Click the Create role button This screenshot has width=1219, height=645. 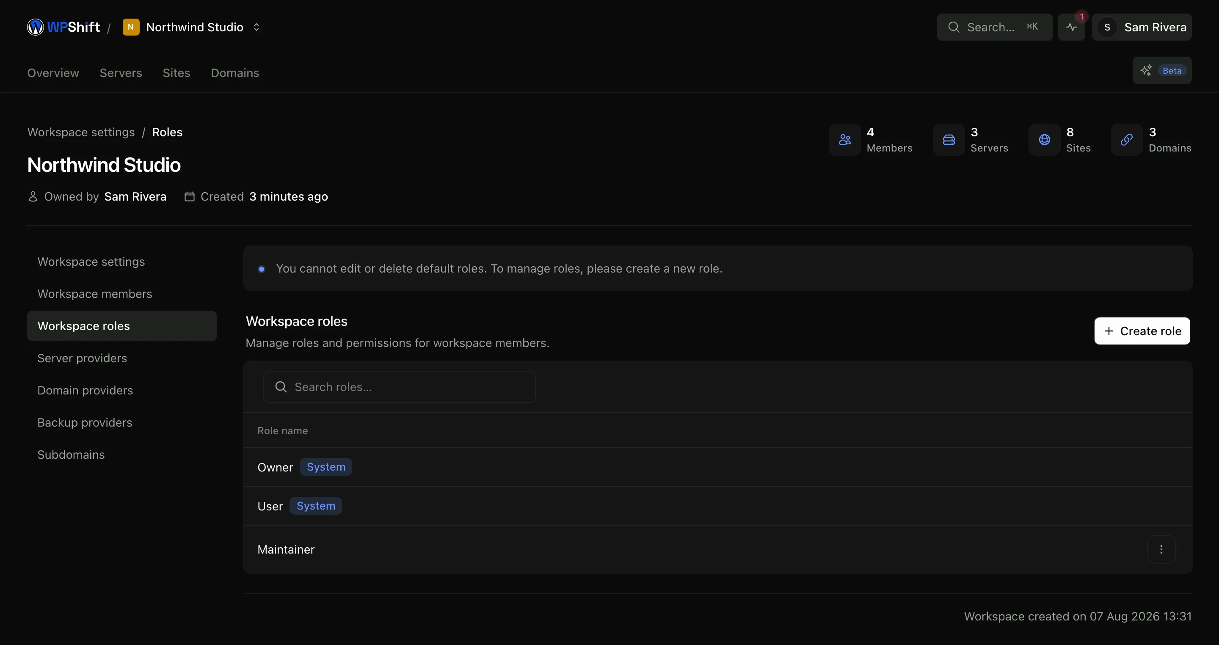(x=1142, y=331)
